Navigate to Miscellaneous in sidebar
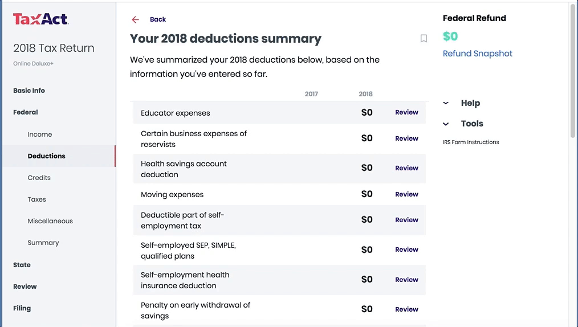578x327 pixels. [x=50, y=221]
